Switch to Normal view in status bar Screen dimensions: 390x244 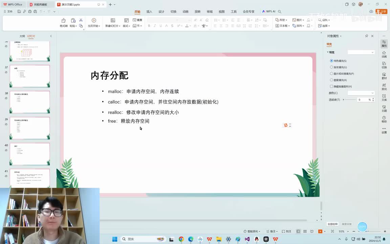coord(298,231)
